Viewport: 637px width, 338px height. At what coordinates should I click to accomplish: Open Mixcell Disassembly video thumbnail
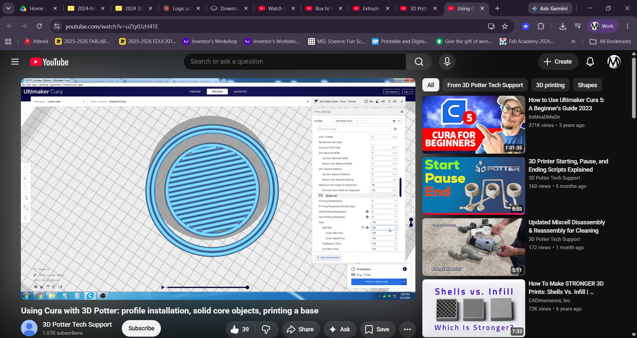473,247
